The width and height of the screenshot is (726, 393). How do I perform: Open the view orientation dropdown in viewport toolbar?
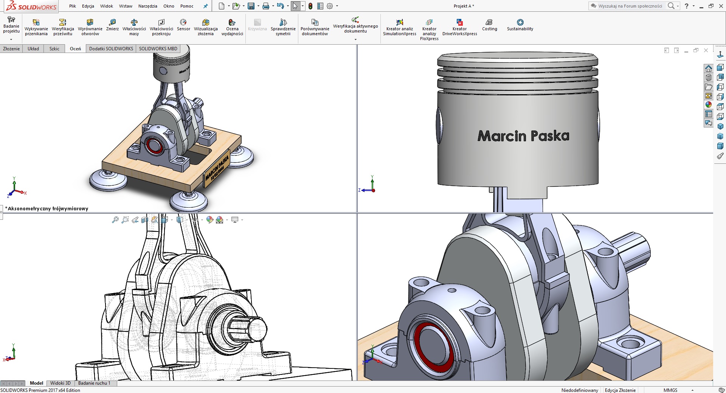click(172, 219)
